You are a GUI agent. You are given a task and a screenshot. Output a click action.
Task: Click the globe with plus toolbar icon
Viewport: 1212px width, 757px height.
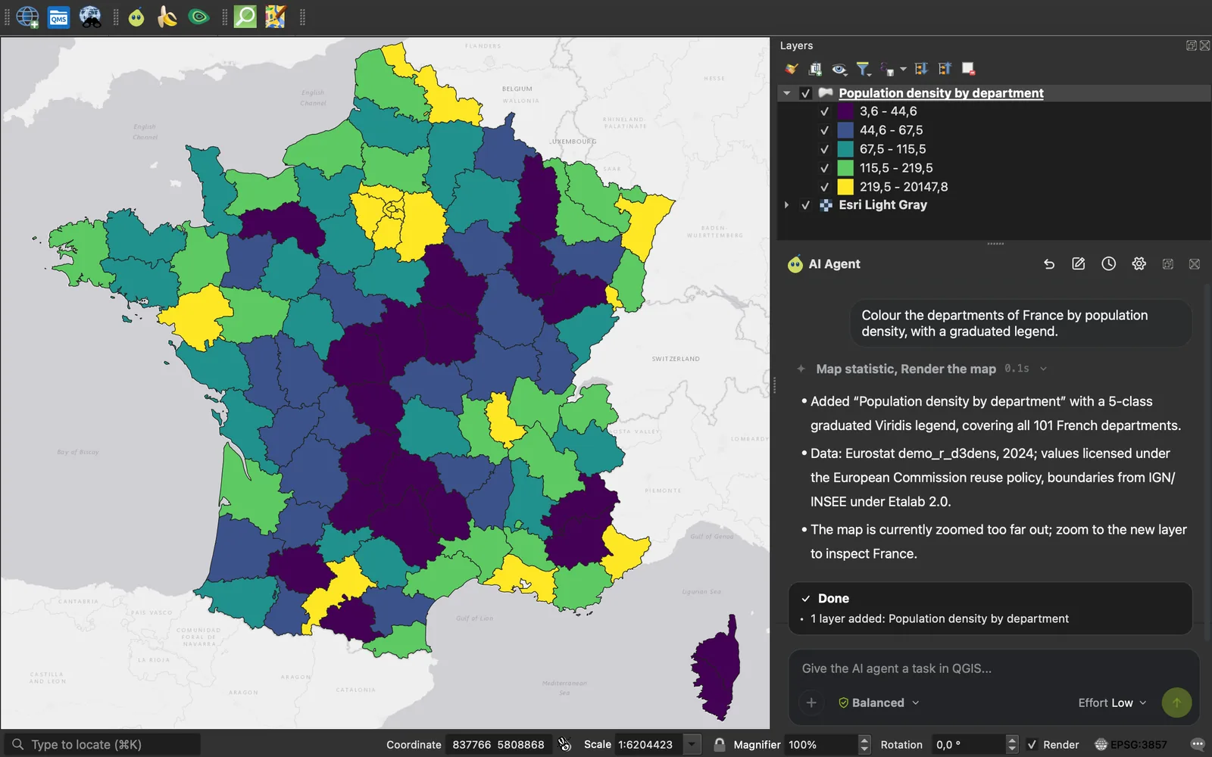click(x=27, y=17)
